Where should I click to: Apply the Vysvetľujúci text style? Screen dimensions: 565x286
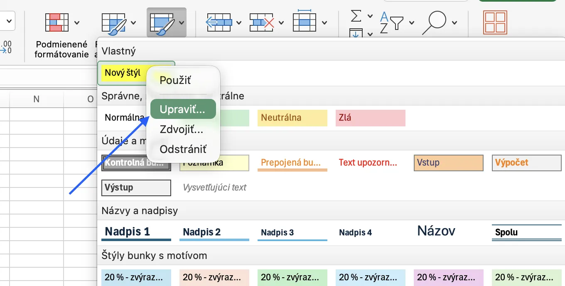pos(214,187)
